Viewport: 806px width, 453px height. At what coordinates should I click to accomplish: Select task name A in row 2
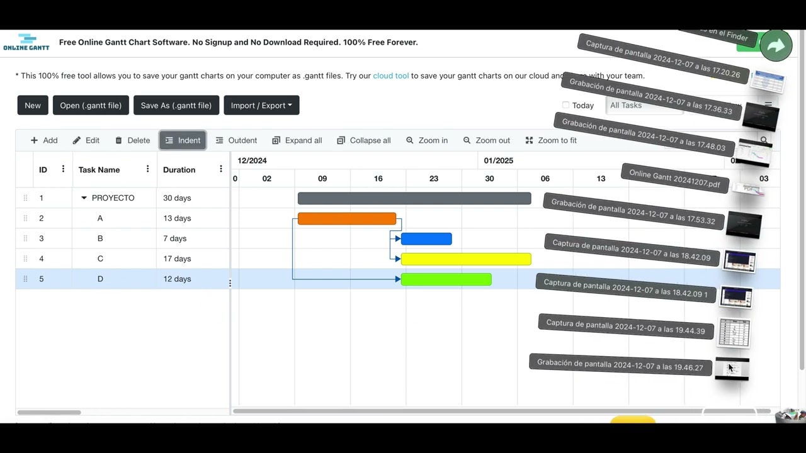click(x=100, y=218)
